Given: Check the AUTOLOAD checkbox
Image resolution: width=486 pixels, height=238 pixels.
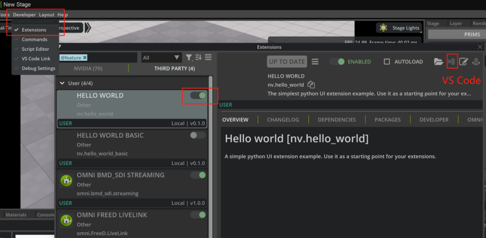Looking at the screenshot, I should 387,62.
